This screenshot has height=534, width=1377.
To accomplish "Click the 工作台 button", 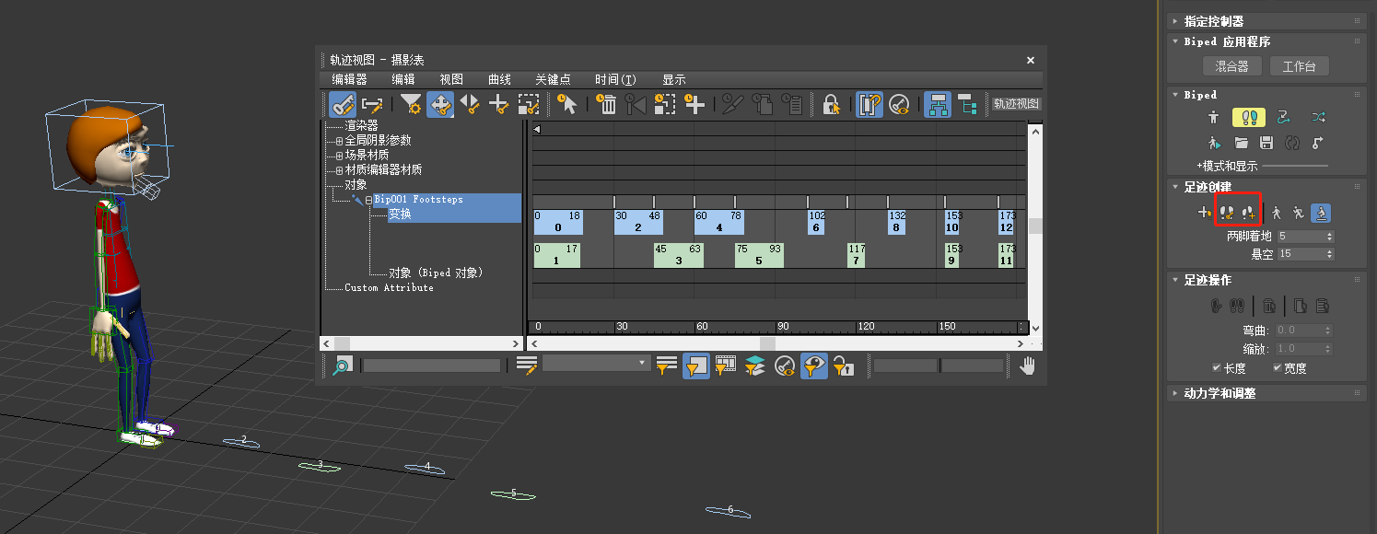I will 1299,66.
